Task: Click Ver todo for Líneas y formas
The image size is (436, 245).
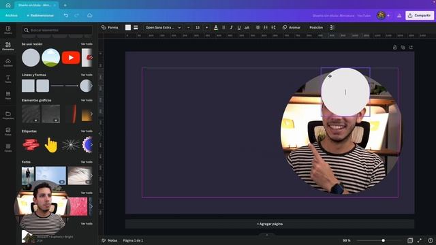Action: (87, 75)
